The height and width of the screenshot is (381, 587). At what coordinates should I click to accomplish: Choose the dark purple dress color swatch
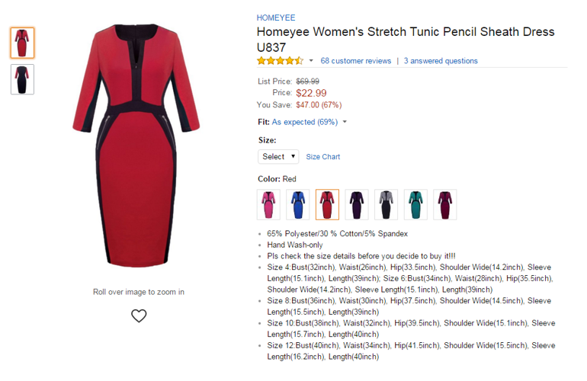pos(357,205)
